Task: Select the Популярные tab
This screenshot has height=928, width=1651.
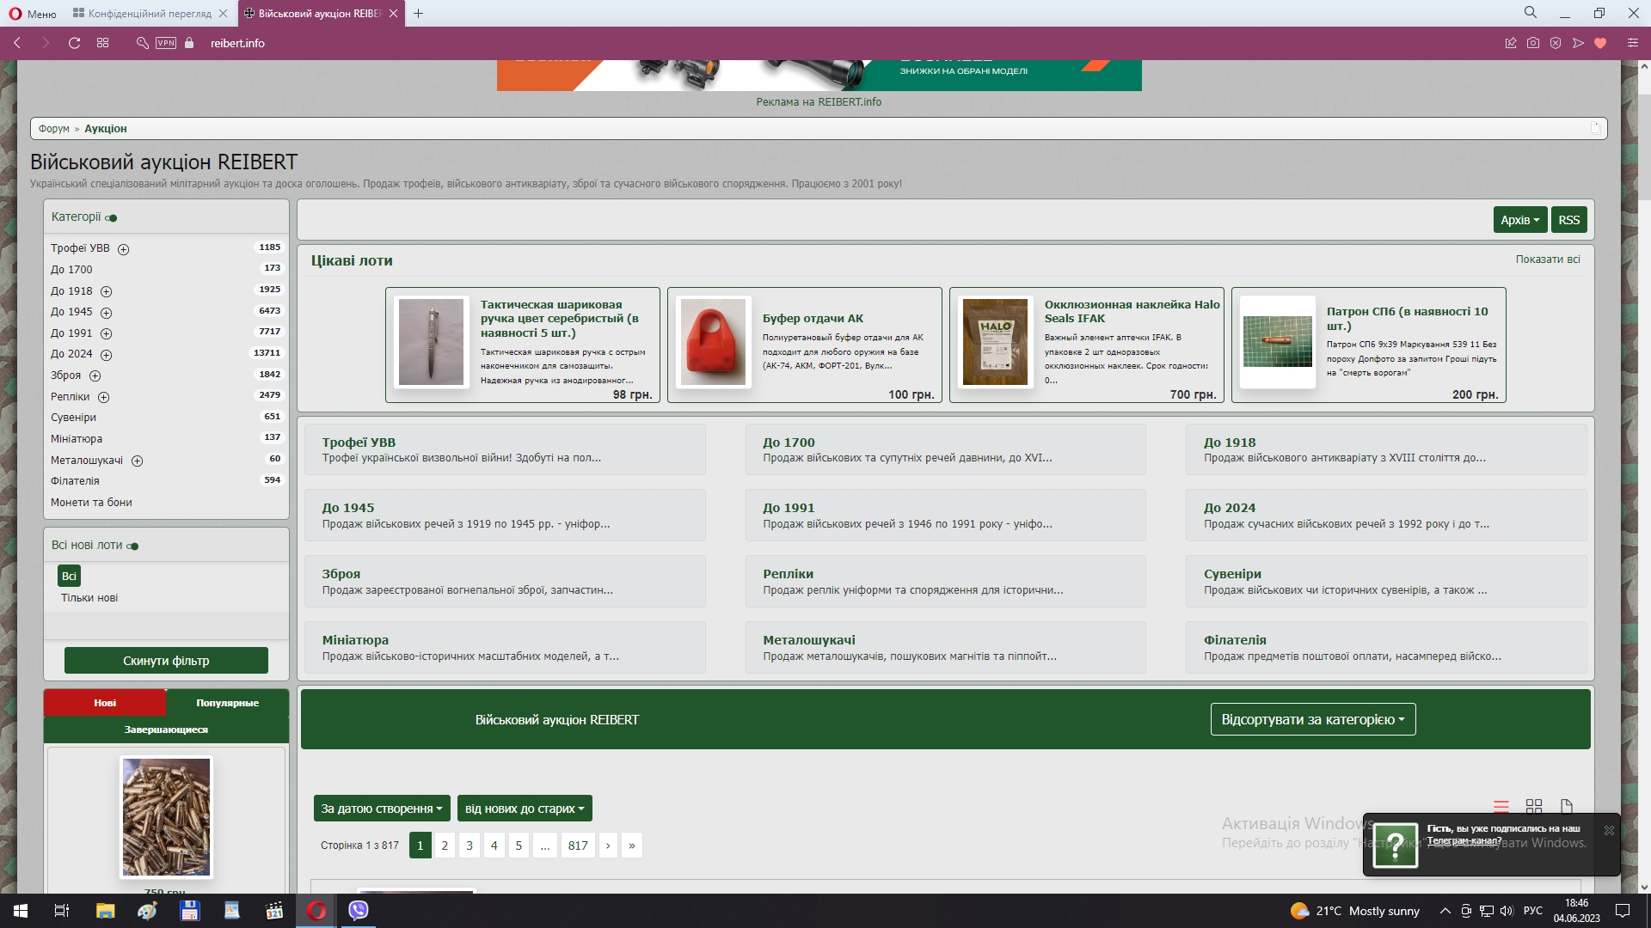Action: point(228,703)
